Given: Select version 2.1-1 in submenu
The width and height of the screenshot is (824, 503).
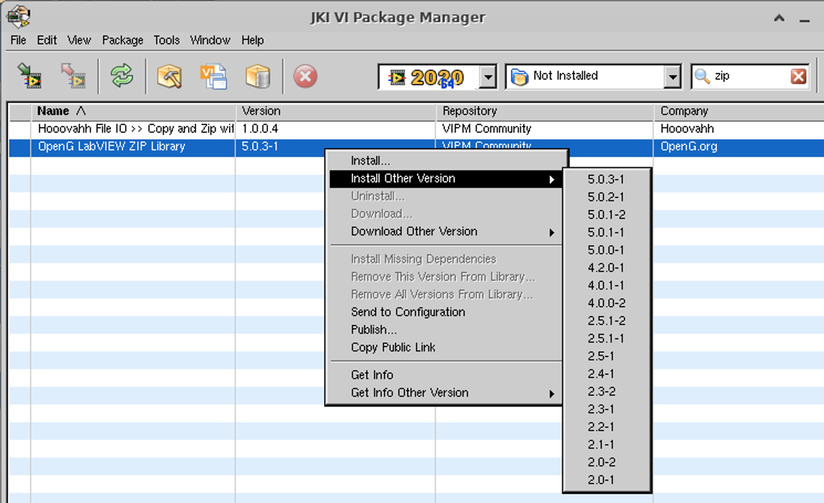Looking at the screenshot, I should click(606, 445).
